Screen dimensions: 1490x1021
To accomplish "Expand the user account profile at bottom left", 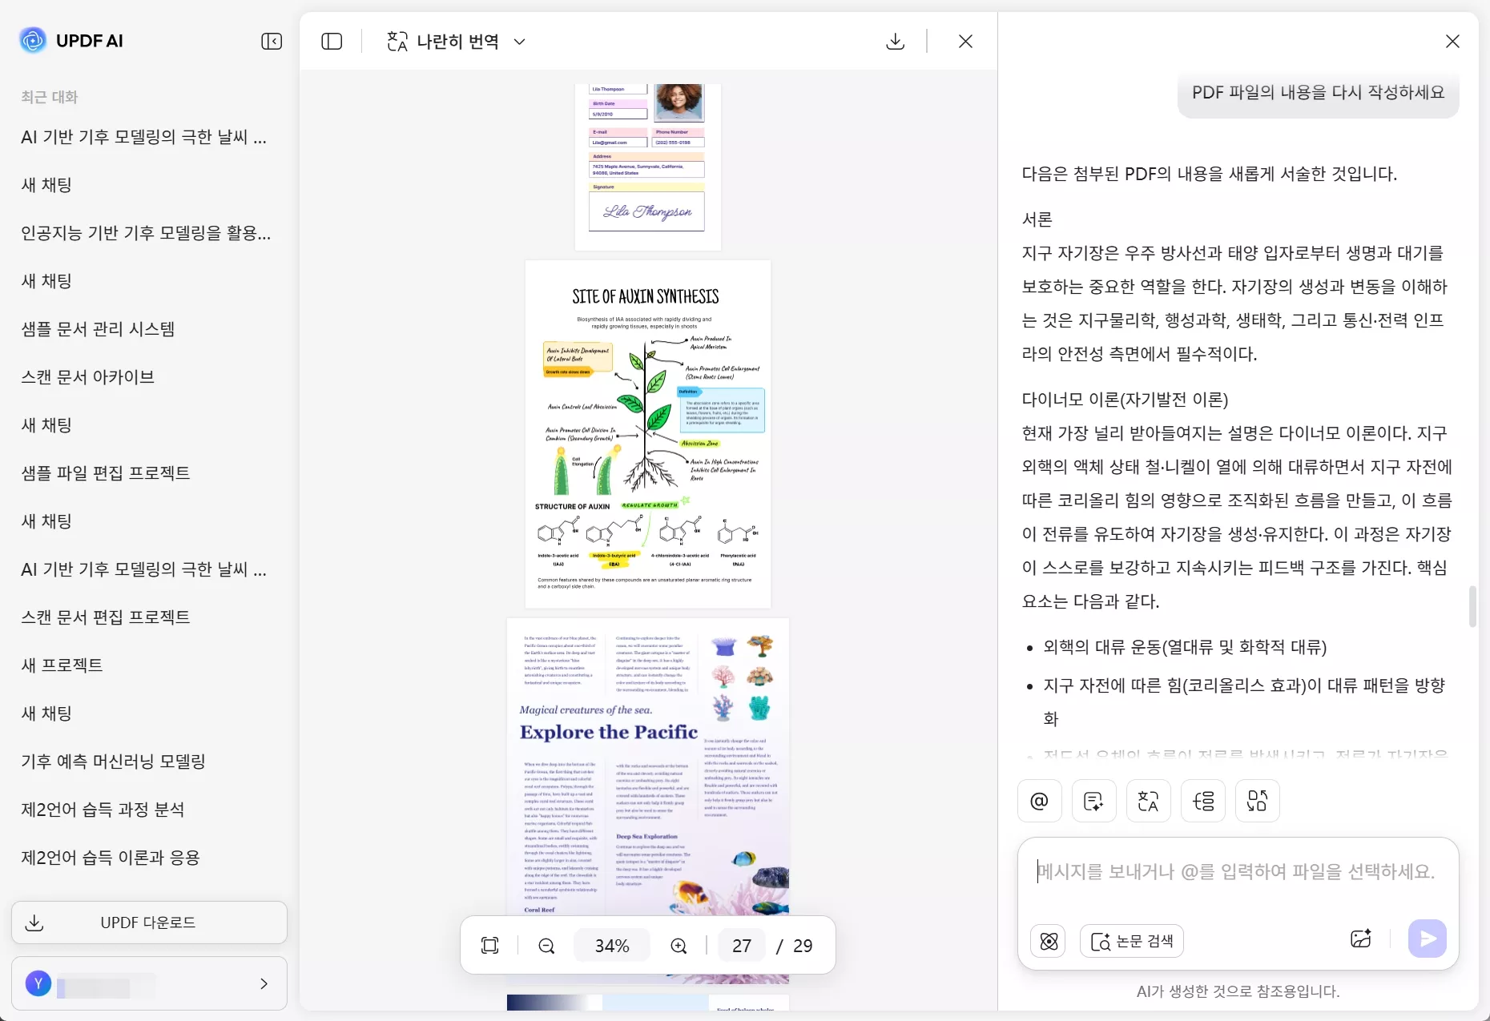I will [148, 983].
